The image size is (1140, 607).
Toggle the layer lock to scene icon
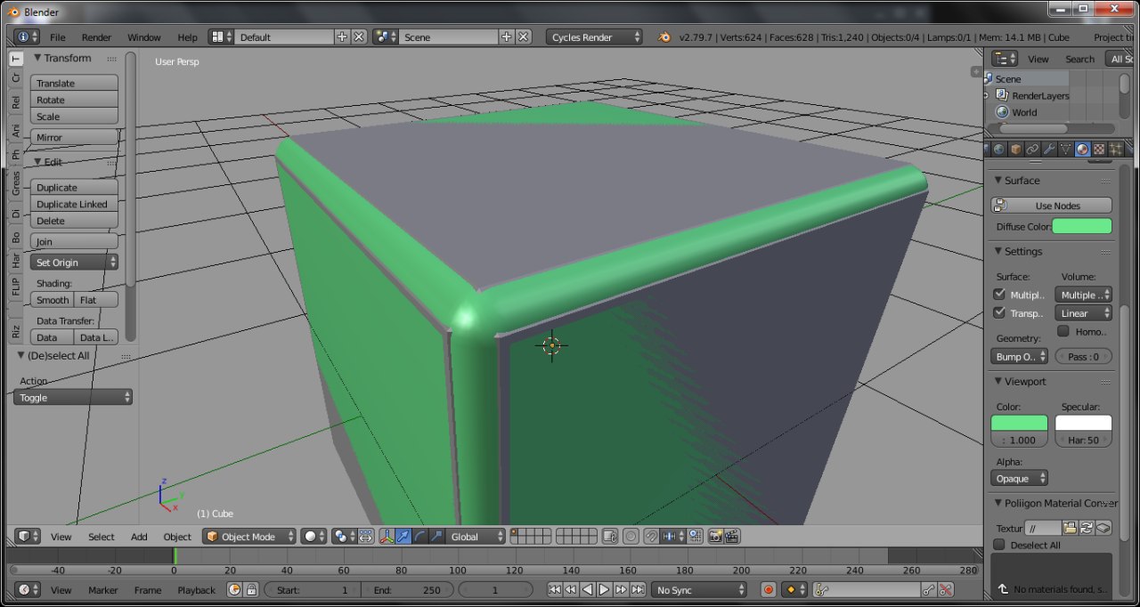pos(610,537)
